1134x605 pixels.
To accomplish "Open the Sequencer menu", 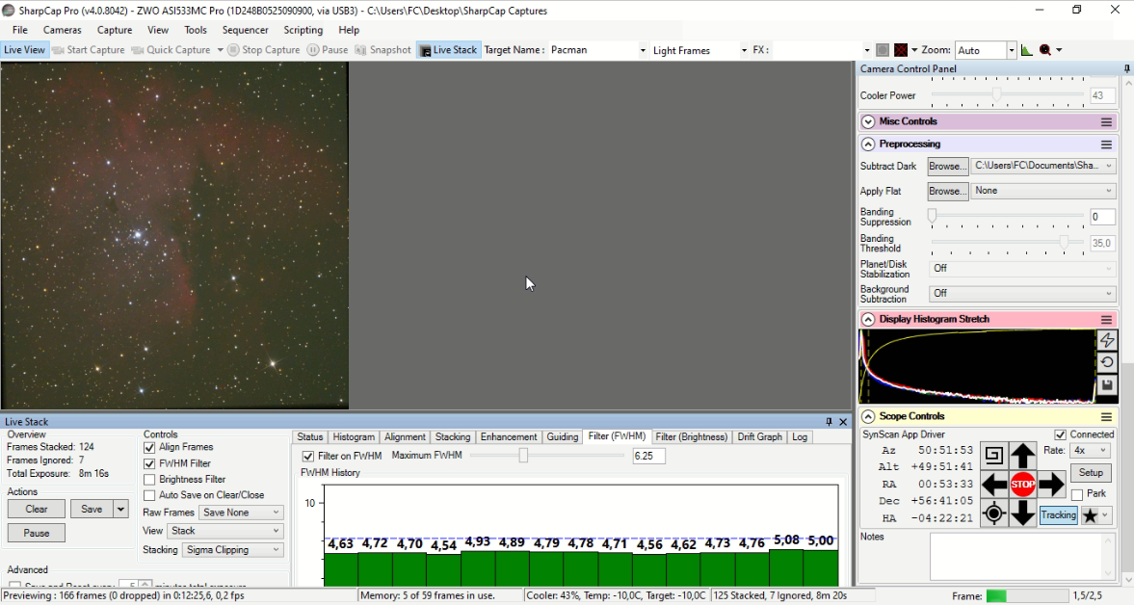I will point(245,30).
